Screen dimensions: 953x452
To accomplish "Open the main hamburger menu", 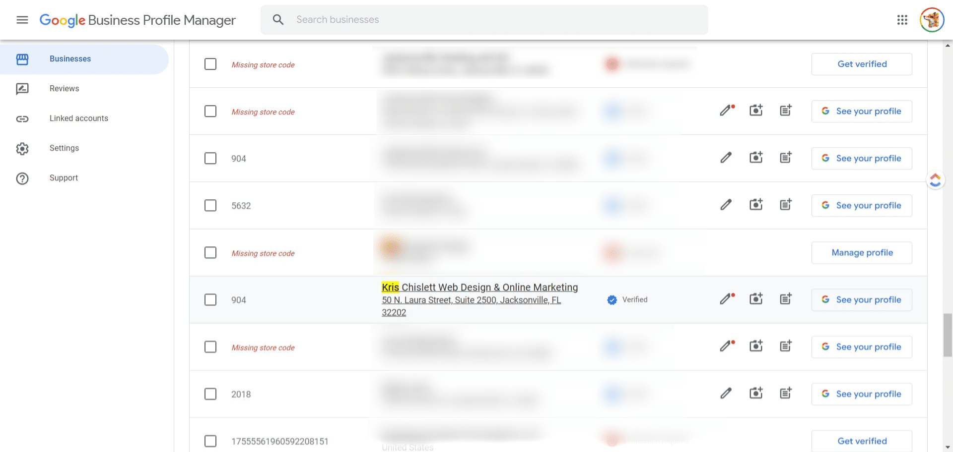I will click(x=22, y=20).
